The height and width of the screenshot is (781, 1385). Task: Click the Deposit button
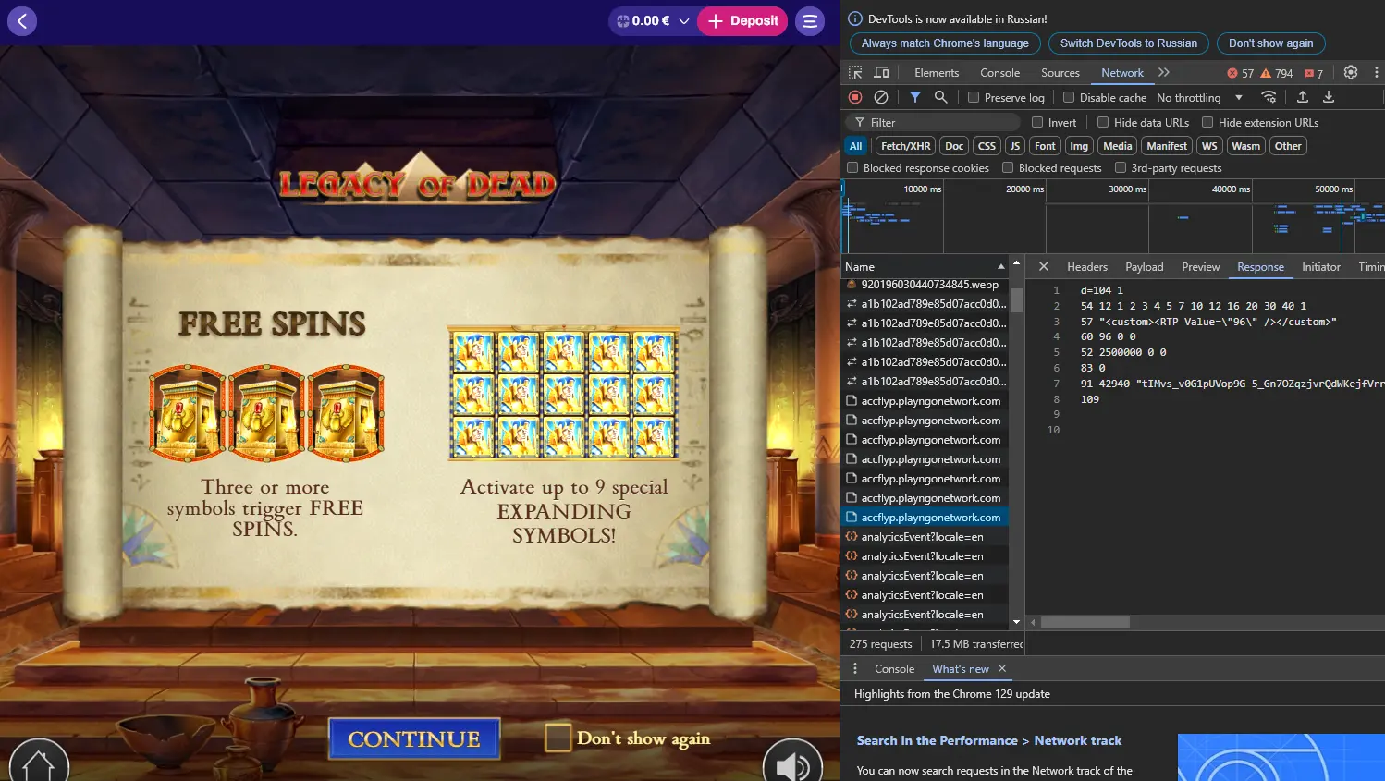[x=742, y=20]
